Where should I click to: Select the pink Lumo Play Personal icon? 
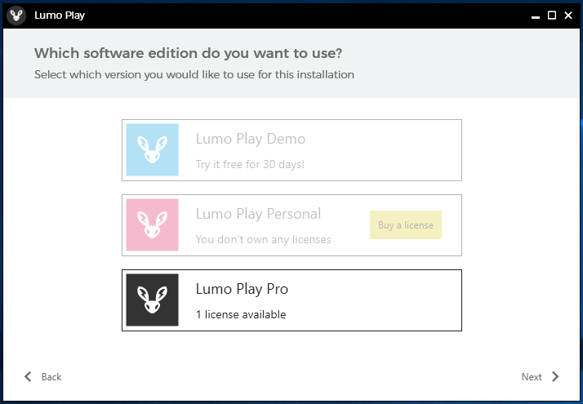(152, 225)
